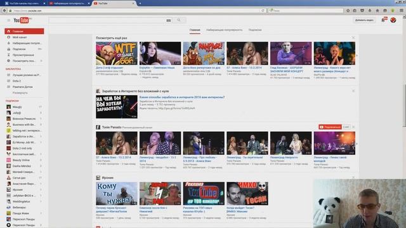Click the browser address bar URL
Image resolution: width=406 pixels, height=228 pixels.
pos(28,11)
